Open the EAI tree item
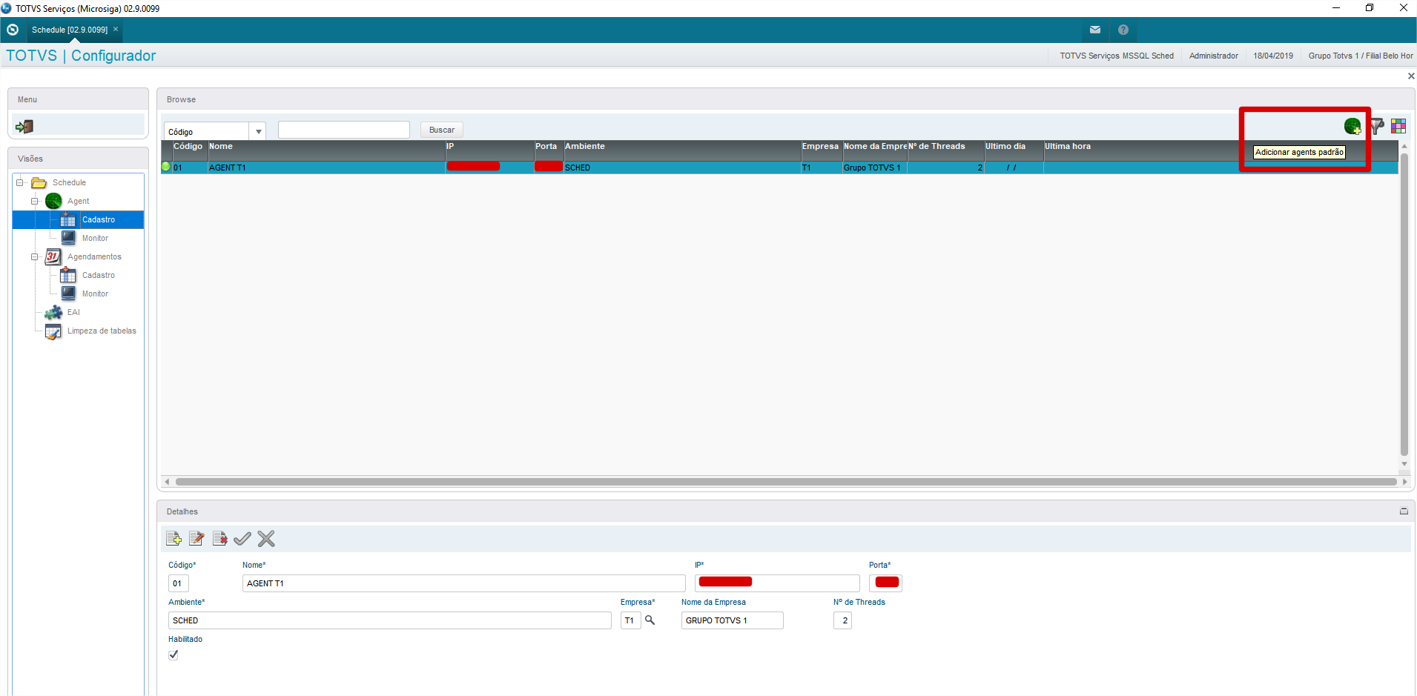Image resolution: width=1417 pixels, height=696 pixels. click(73, 312)
